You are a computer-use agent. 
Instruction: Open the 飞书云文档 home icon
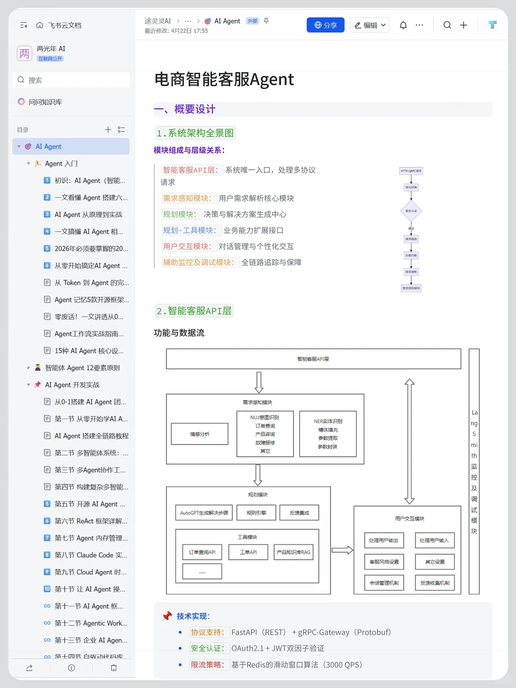pos(40,25)
